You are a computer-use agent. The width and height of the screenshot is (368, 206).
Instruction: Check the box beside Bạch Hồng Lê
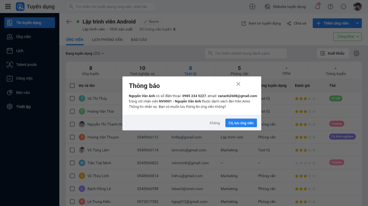tap(72, 189)
